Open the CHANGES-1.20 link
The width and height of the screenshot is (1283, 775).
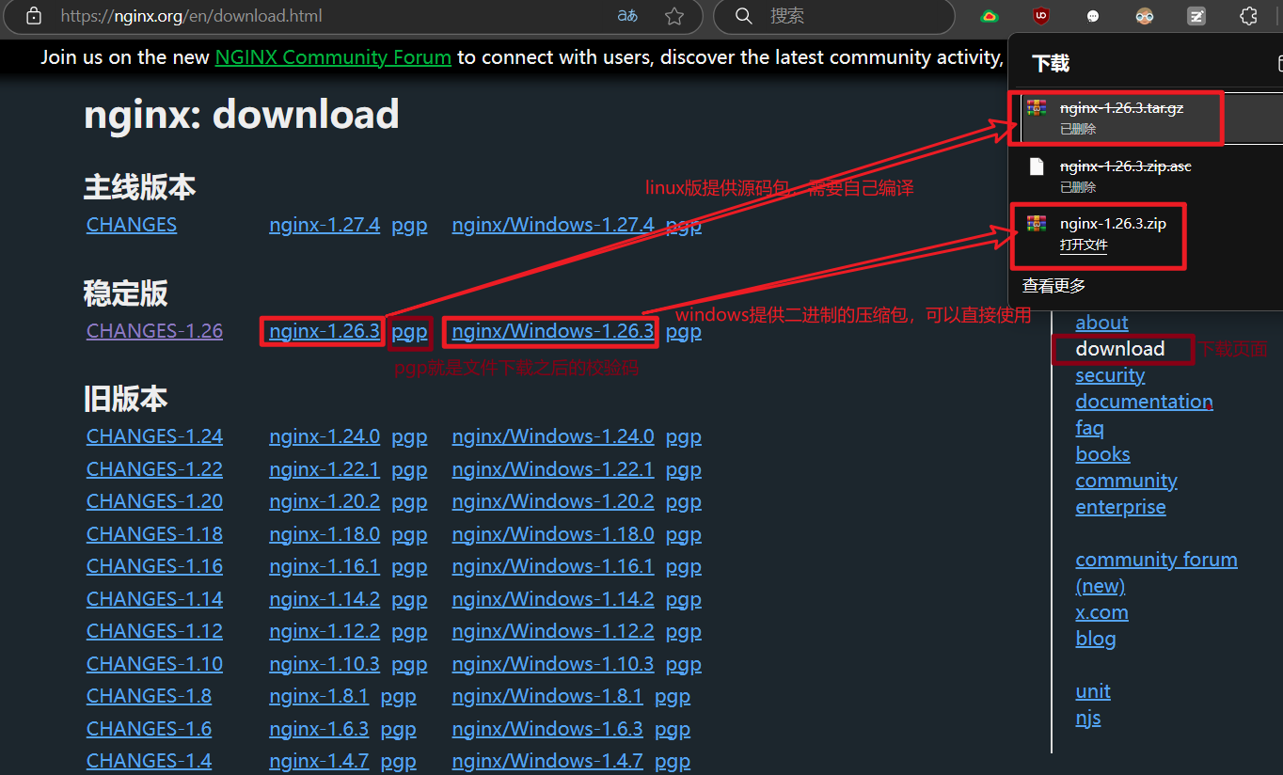coord(154,501)
